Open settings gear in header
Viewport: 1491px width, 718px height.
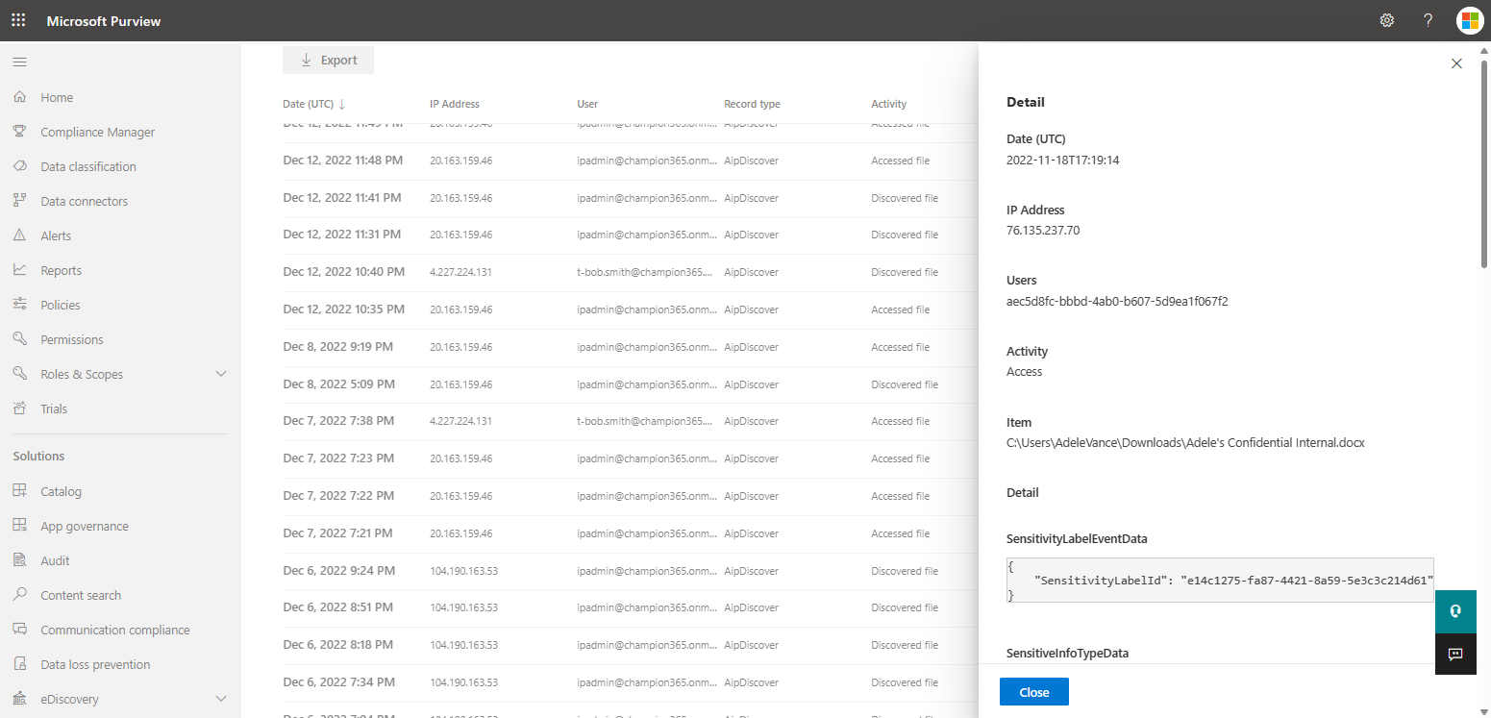pyautogui.click(x=1387, y=20)
